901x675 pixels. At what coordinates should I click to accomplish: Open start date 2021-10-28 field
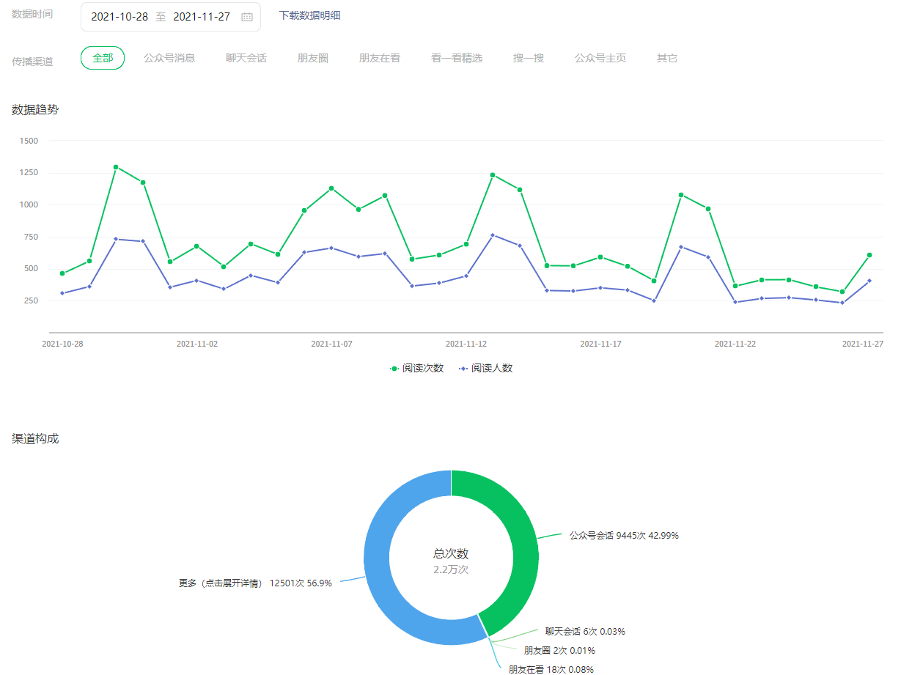click(x=119, y=17)
